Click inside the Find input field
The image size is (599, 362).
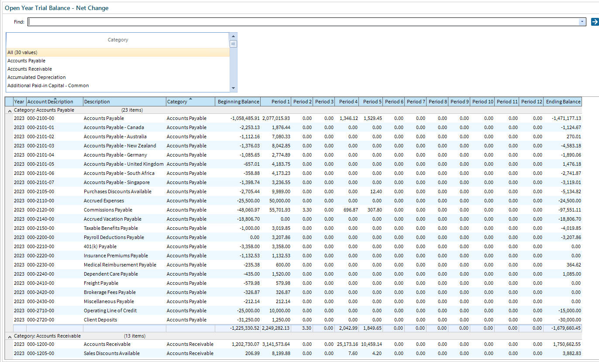[303, 22]
